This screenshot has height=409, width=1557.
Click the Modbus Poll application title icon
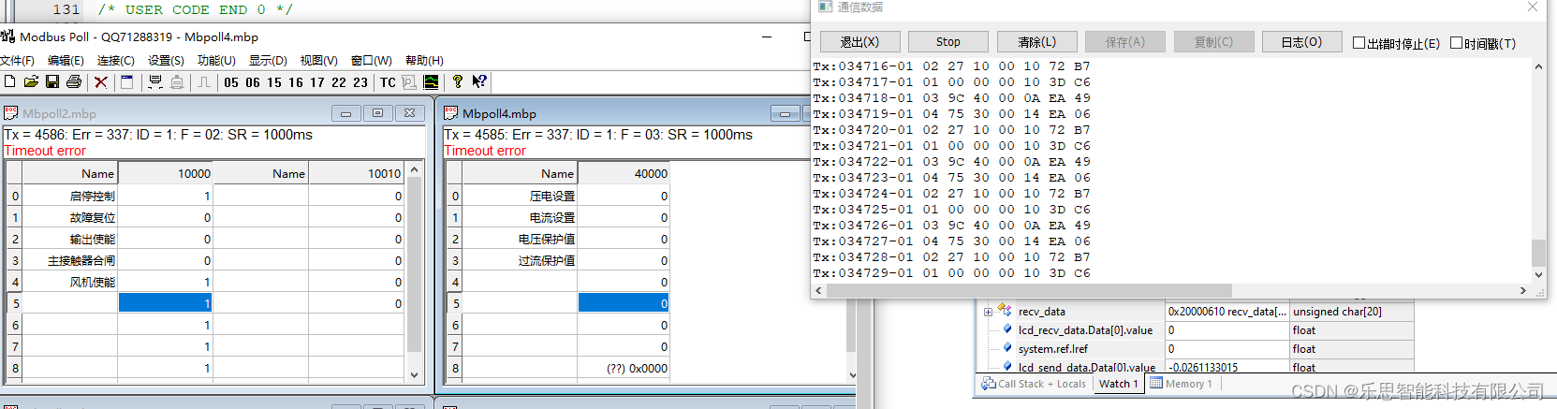(8, 37)
